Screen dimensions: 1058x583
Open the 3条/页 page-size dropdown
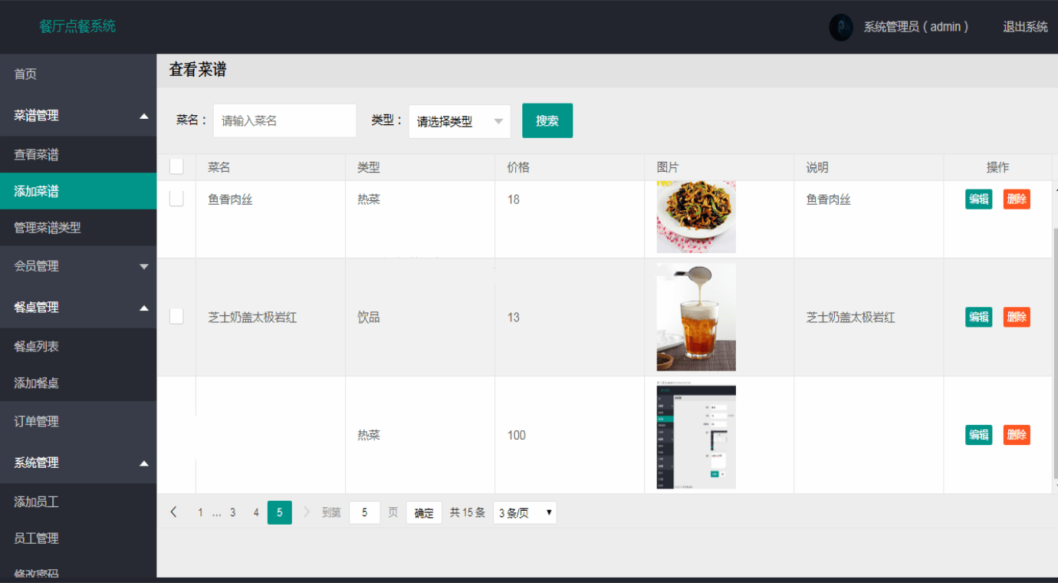coord(524,512)
